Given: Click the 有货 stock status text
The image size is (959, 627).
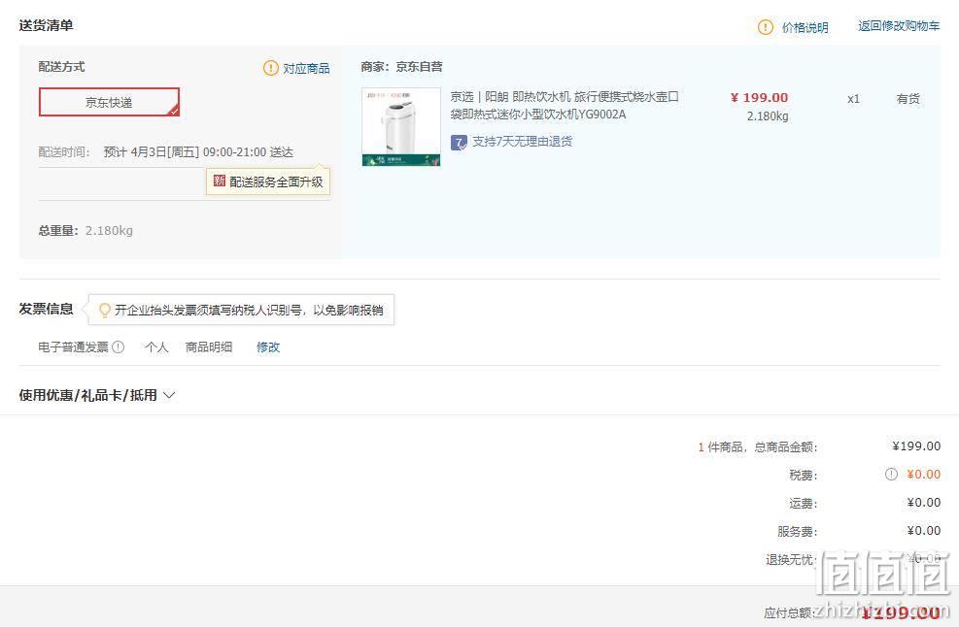Looking at the screenshot, I should click(x=908, y=98).
